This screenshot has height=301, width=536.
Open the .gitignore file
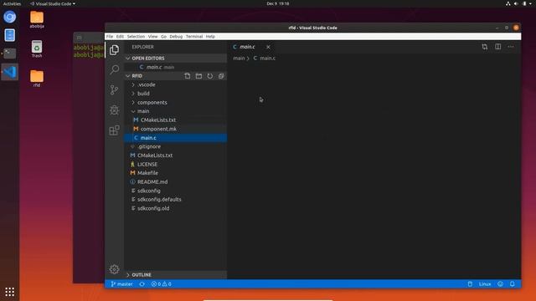point(175,146)
